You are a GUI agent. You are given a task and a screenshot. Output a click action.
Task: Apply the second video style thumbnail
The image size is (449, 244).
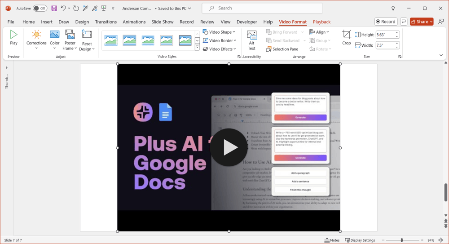(x=129, y=40)
